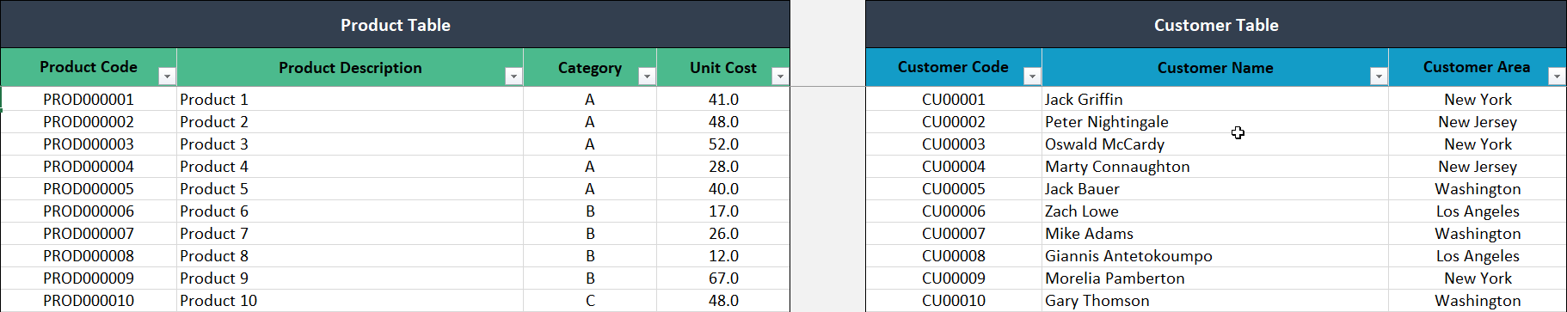
Task: Open the Product Description filter dropdown
Action: (513, 76)
